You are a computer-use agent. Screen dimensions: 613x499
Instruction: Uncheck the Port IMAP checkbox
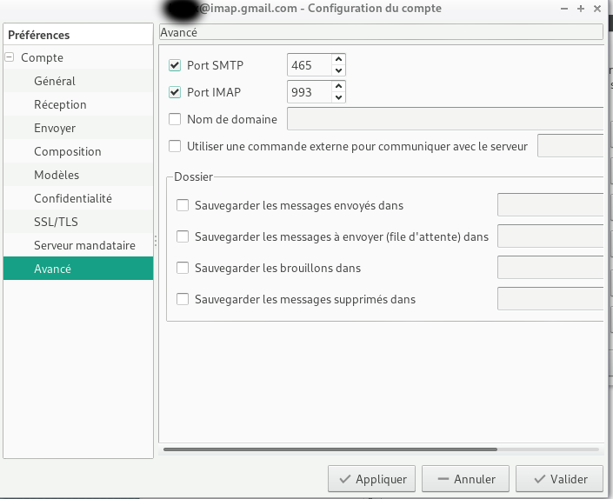click(x=175, y=92)
